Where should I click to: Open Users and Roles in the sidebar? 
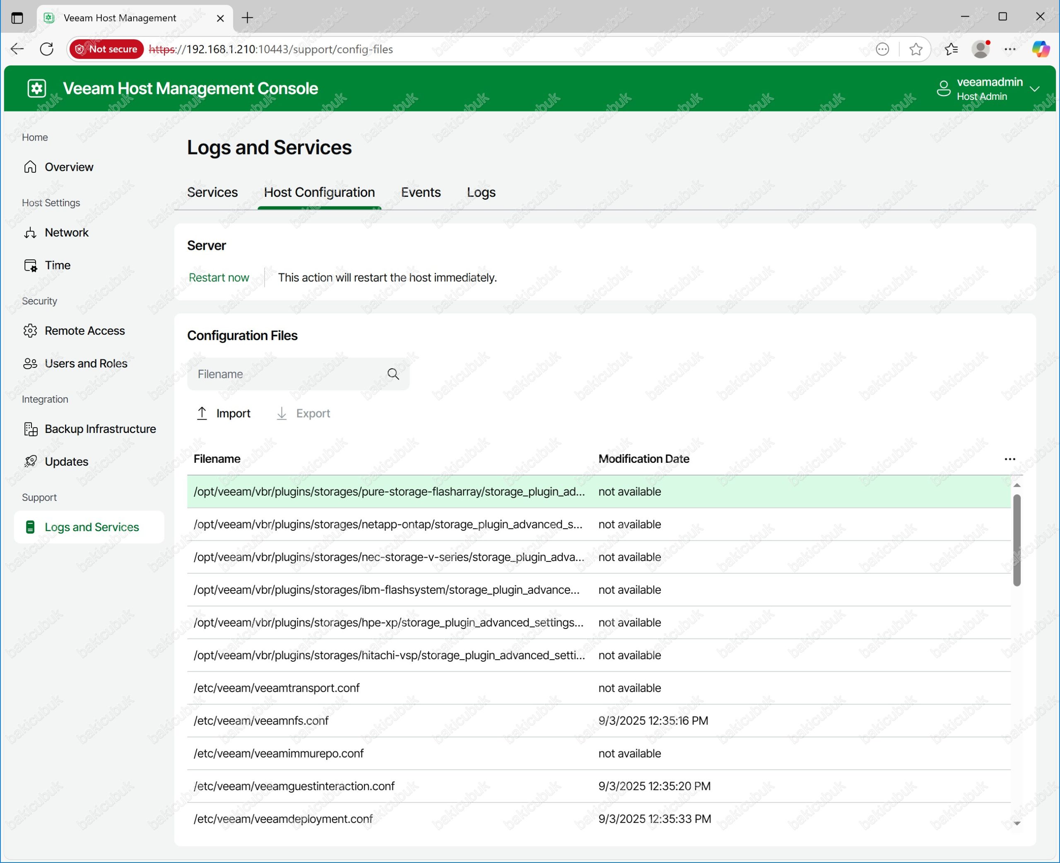tap(89, 363)
